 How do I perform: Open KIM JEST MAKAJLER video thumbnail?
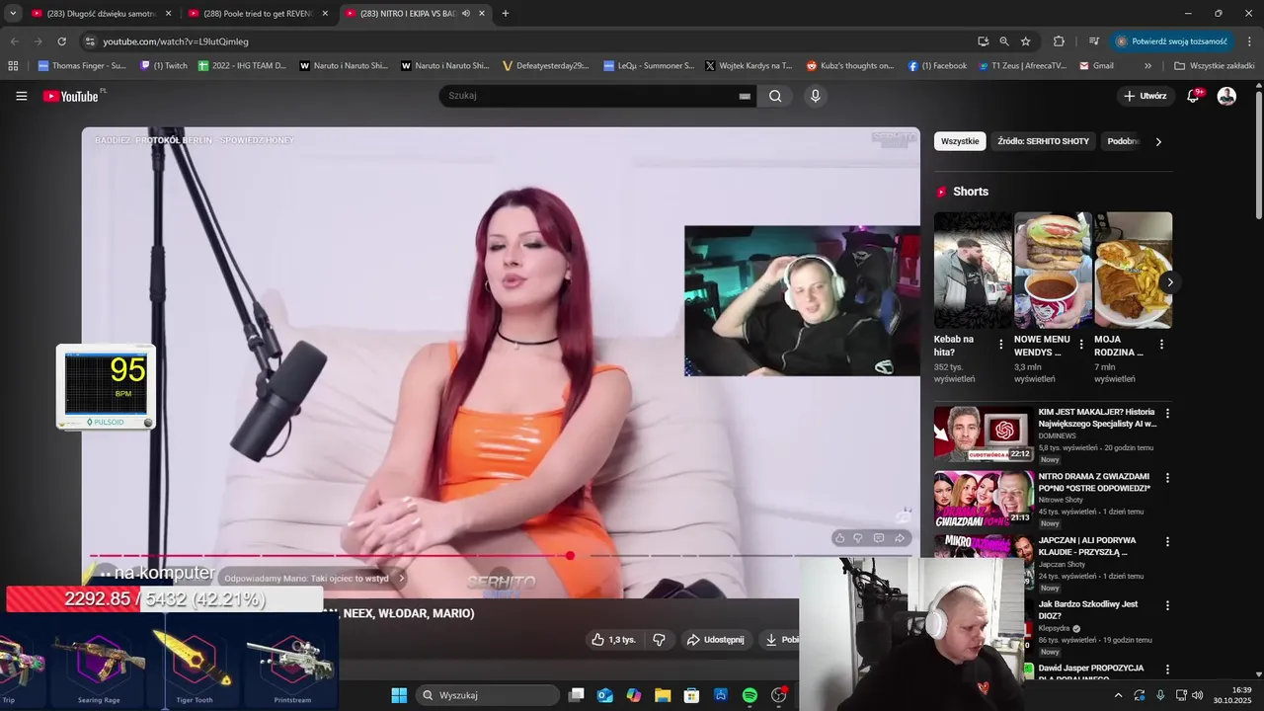(x=985, y=434)
